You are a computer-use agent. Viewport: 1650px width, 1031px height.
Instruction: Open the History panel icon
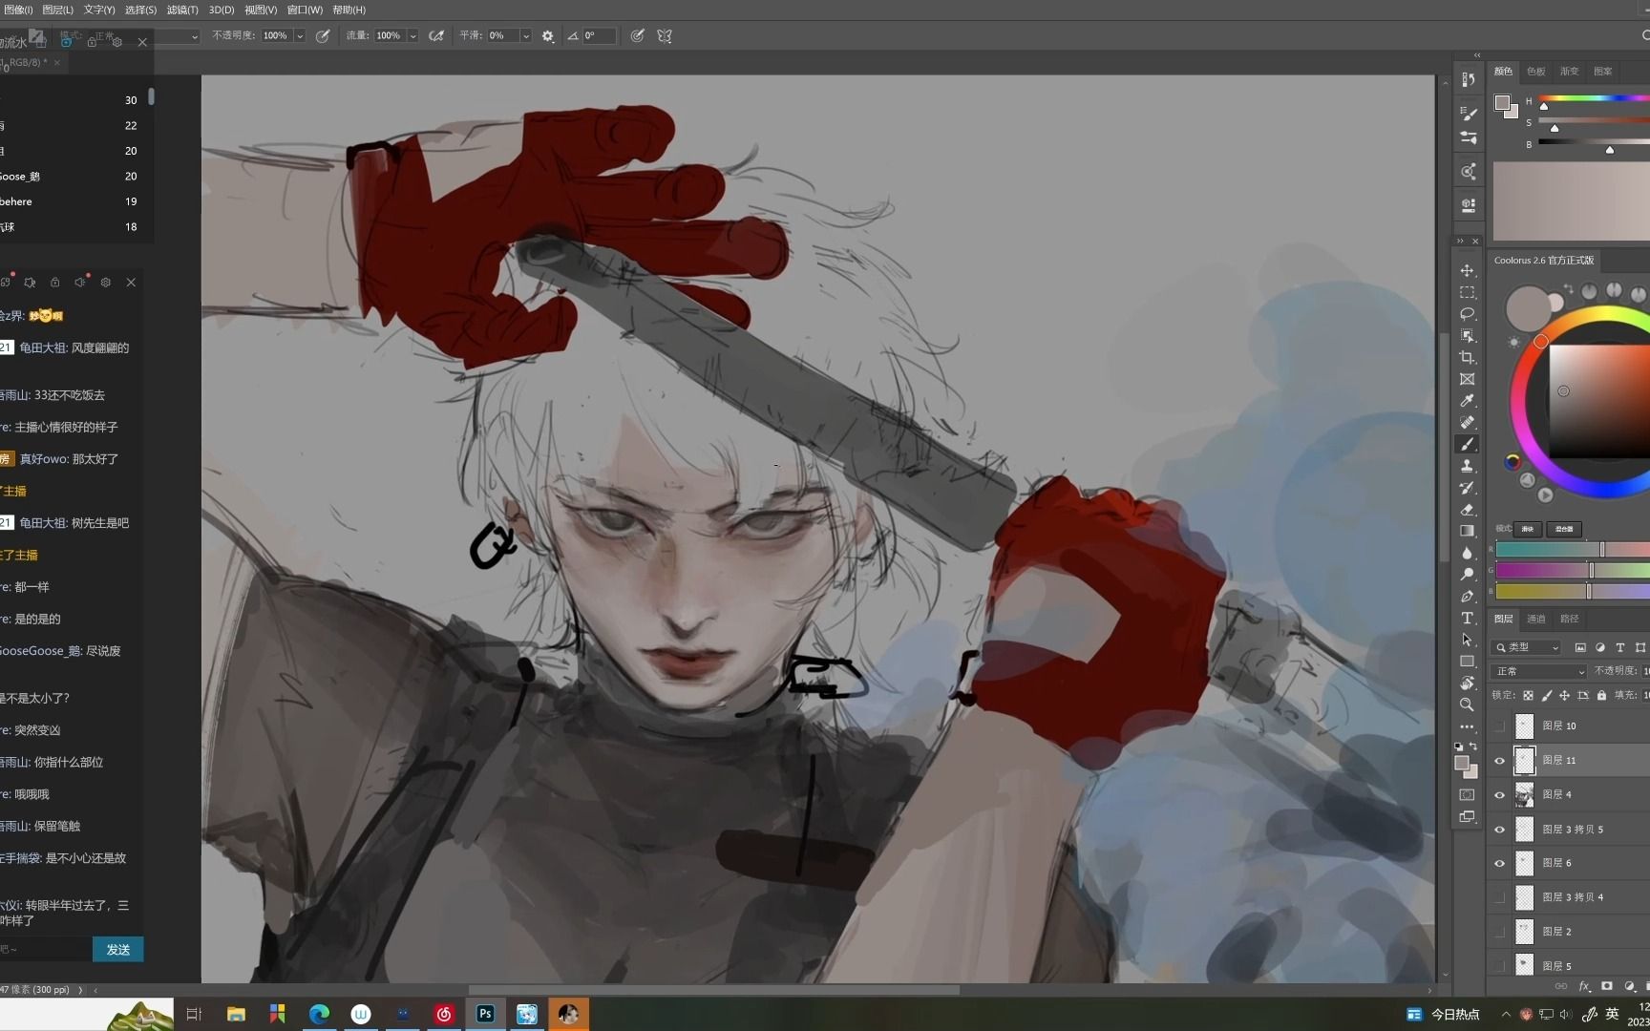point(1469,79)
